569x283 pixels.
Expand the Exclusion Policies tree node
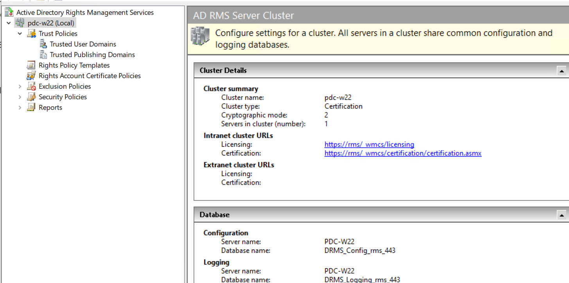click(x=20, y=86)
